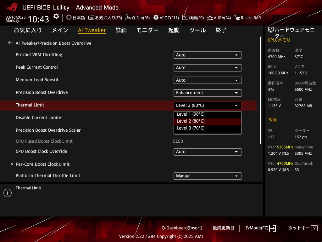This screenshot has width=322, height=242.
Task: Open CPU Boost Clock Override dropdown
Action: [x=208, y=152]
